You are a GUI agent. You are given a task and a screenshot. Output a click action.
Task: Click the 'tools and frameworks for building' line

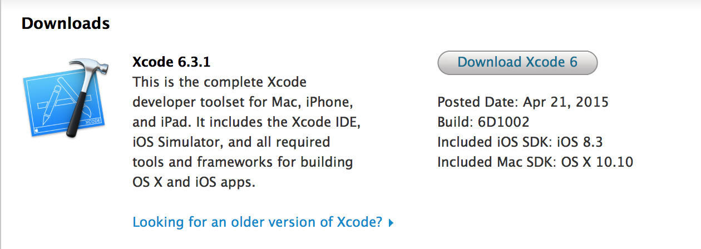pyautogui.click(x=243, y=162)
